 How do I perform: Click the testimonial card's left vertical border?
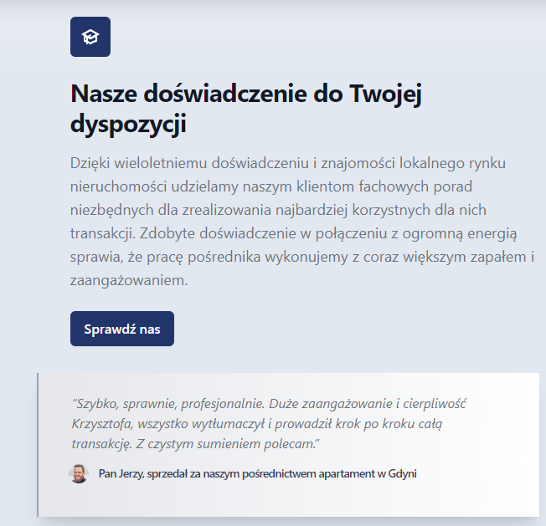(x=39, y=445)
